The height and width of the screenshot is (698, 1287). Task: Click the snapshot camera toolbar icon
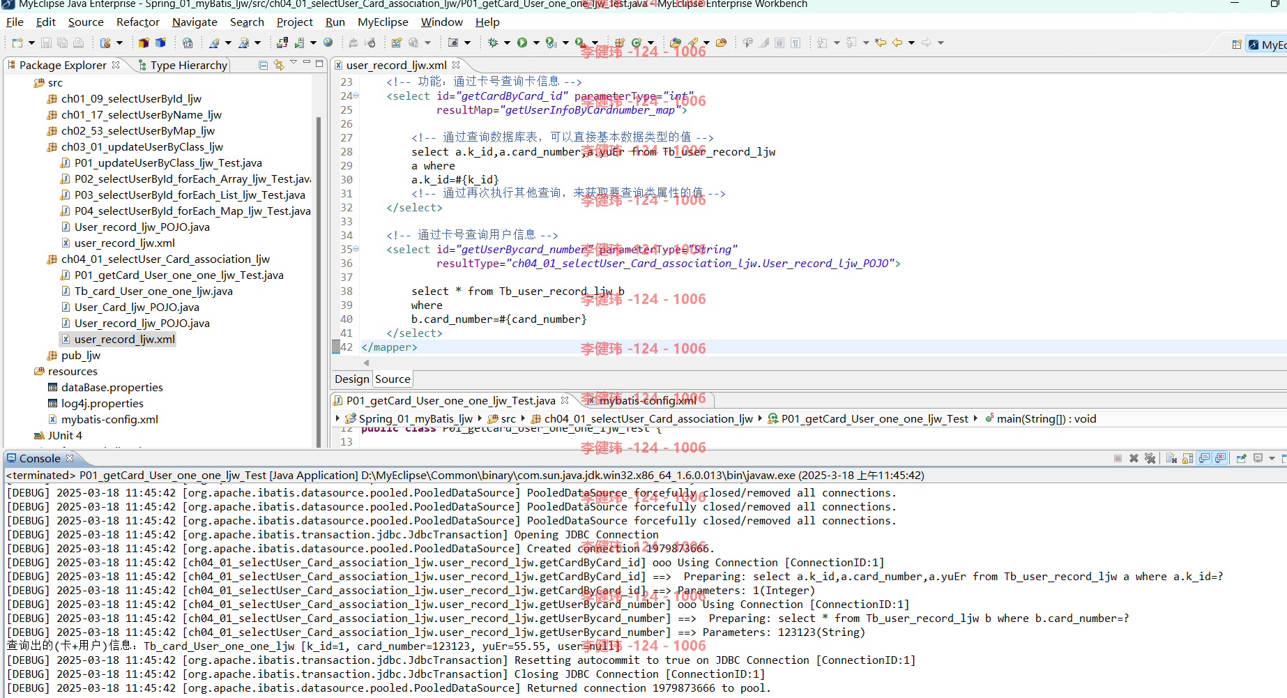click(453, 43)
